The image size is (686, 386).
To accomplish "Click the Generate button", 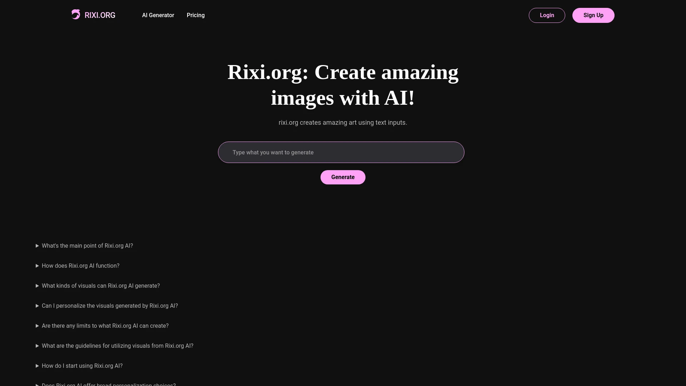I will pos(343,177).
